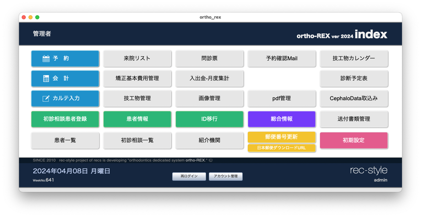Click the 予約確認Mail button
This screenshot has width=421, height=217.
pyautogui.click(x=282, y=59)
